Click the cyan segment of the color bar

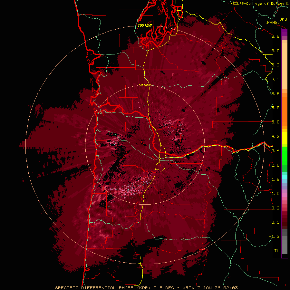285,177
